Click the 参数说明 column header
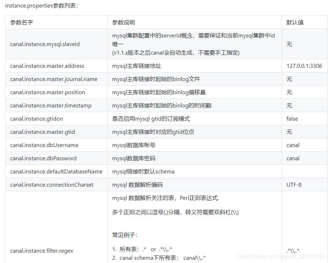The width and height of the screenshot is (328, 263). coord(123,22)
